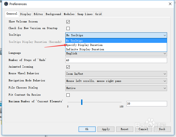This screenshot has width=176, height=137.
Task: Toggle the Animated Zooming checkbox
Action: pos(68,67)
